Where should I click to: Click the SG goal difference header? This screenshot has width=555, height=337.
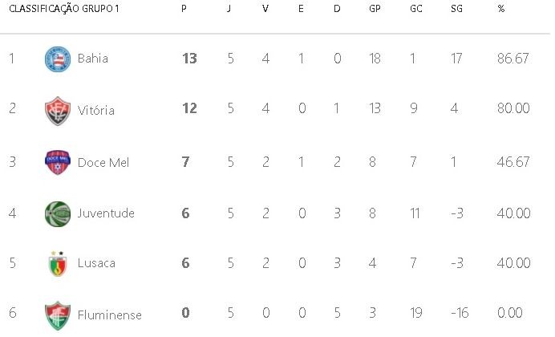coord(456,9)
